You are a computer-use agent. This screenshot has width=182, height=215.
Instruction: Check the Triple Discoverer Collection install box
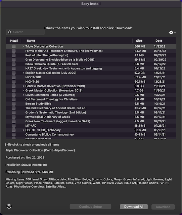[x=14, y=47]
